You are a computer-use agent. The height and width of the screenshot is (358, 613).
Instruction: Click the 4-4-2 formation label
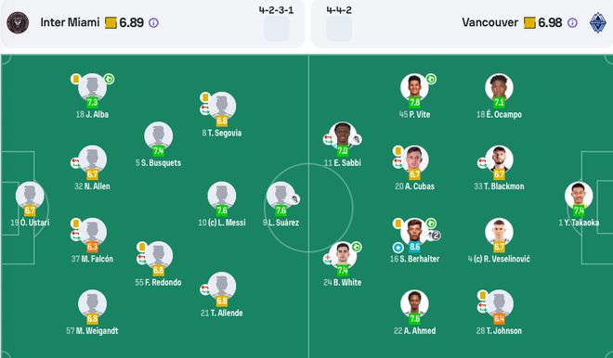point(339,10)
